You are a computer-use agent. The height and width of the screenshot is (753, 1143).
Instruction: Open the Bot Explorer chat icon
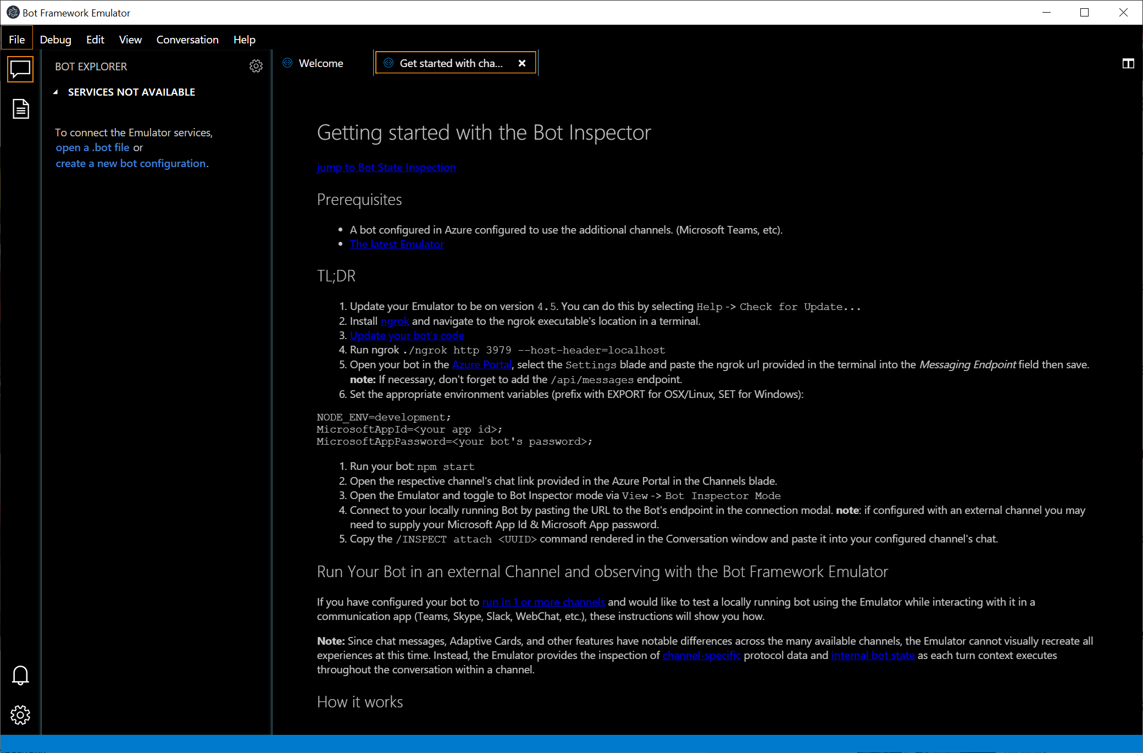click(20, 69)
